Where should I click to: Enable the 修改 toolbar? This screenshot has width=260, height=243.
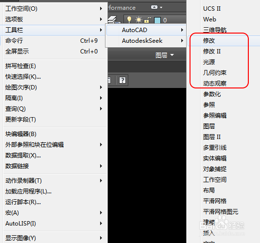tap(224, 41)
